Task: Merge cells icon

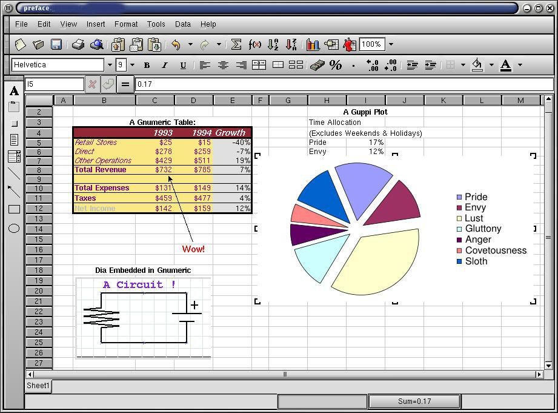Action: click(x=278, y=65)
